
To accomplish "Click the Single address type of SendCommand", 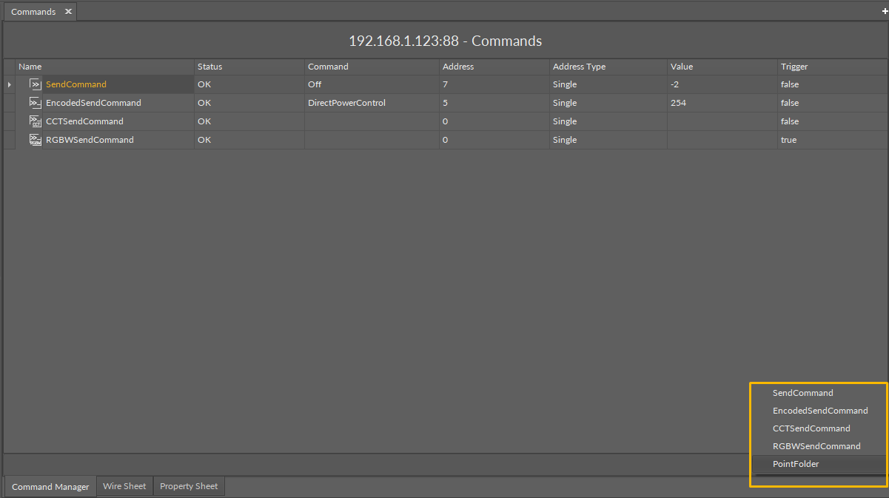I will coord(608,84).
